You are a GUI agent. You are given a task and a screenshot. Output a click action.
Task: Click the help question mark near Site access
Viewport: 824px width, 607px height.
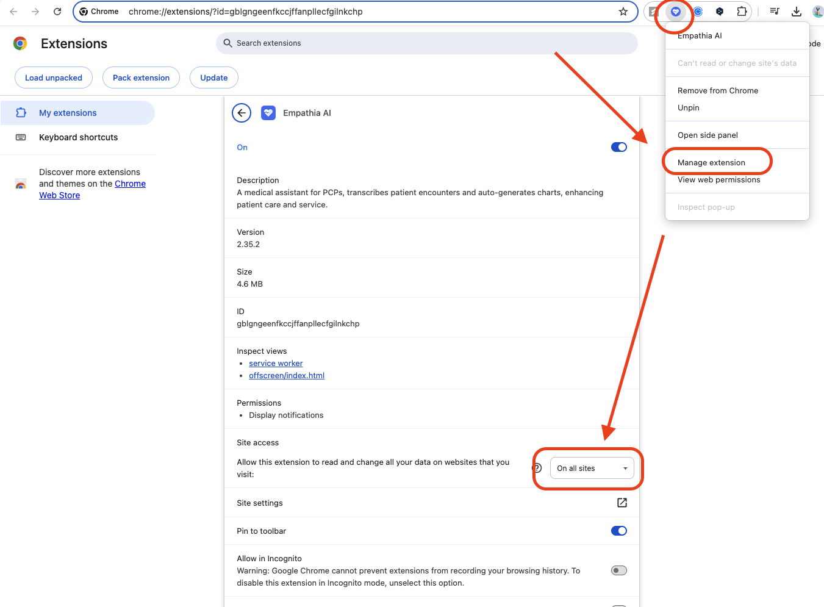coord(537,468)
